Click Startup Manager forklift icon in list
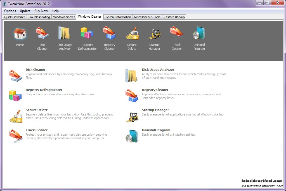Viewport: 286px width, 191px height. pos(132,117)
